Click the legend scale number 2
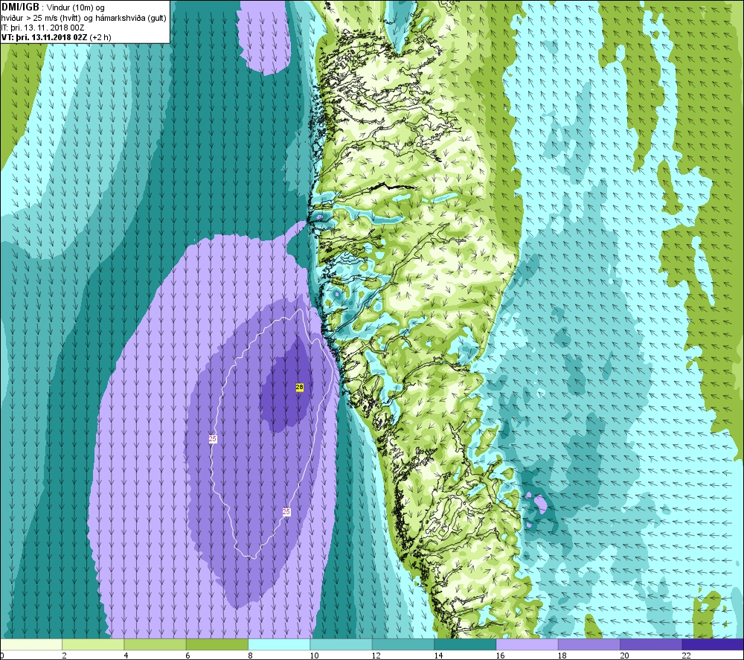This screenshot has width=744, height=660. (64, 656)
